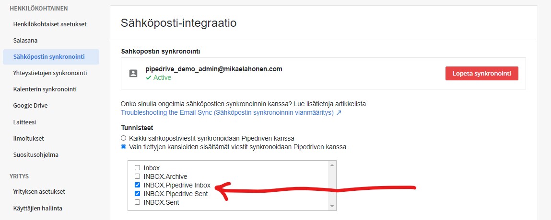Go to Salasana settings
The width and height of the screenshot is (551, 220).
[x=25, y=40]
